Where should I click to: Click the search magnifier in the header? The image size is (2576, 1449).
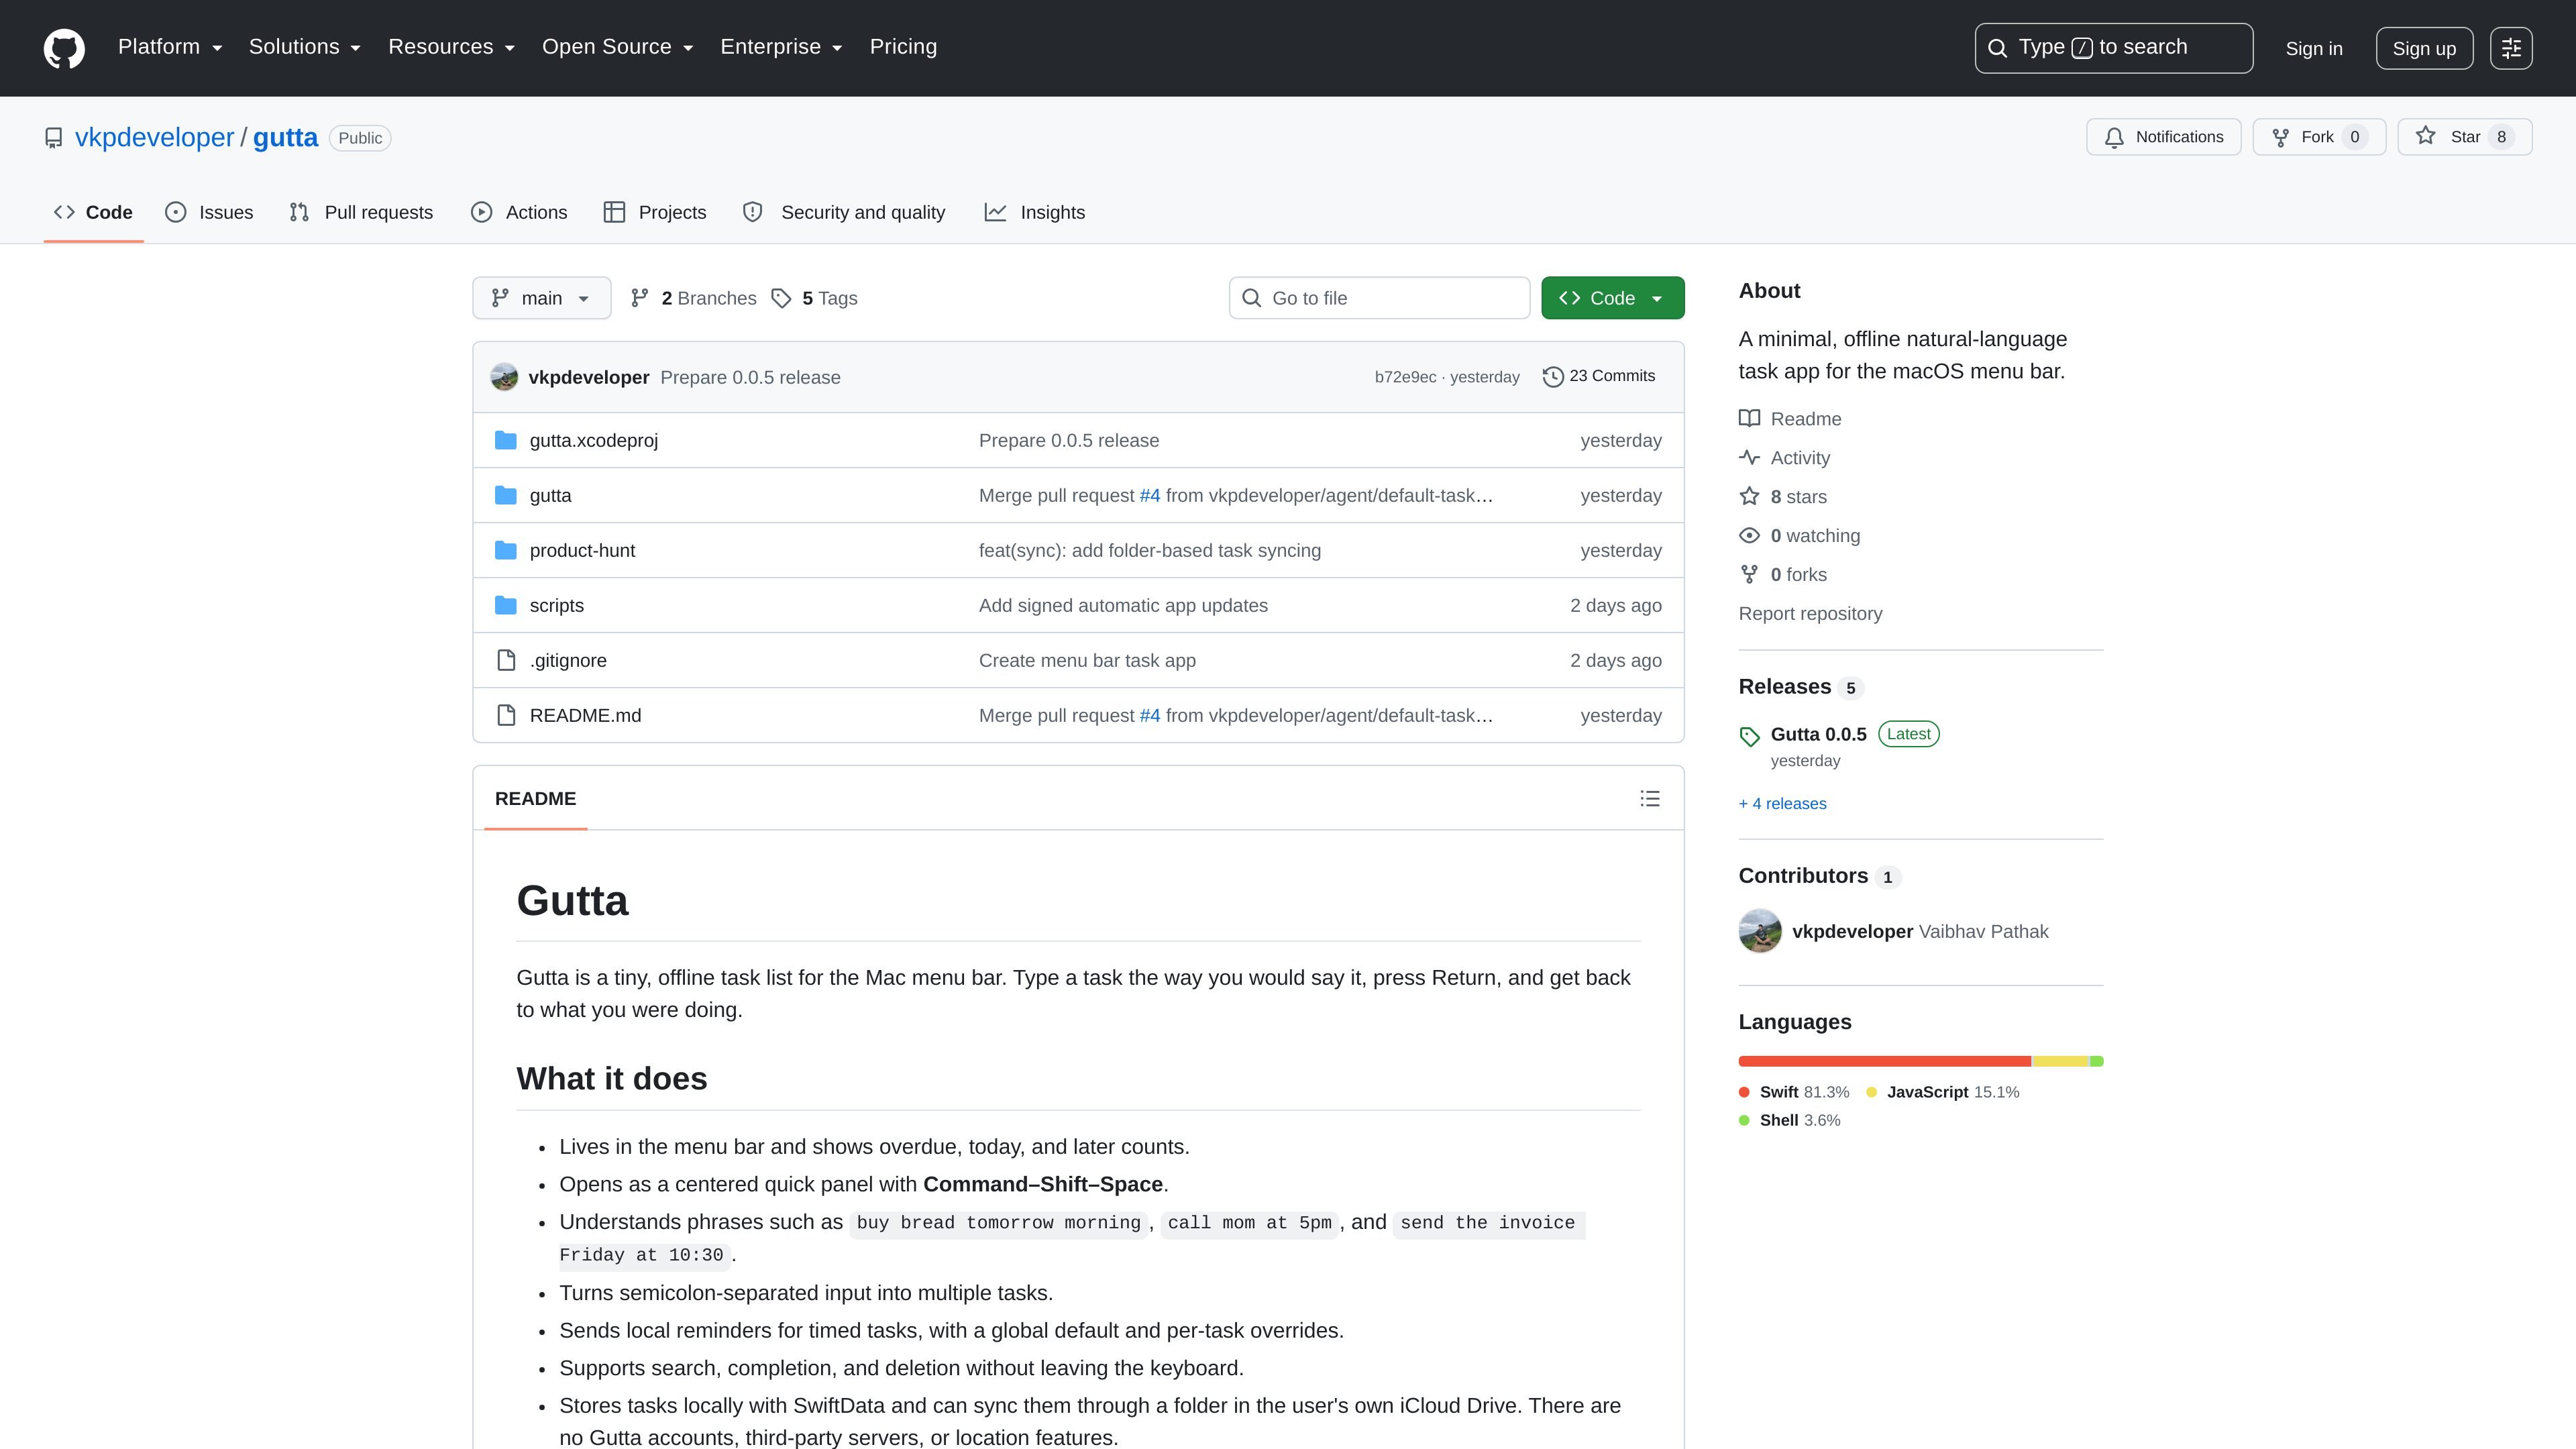(1997, 48)
